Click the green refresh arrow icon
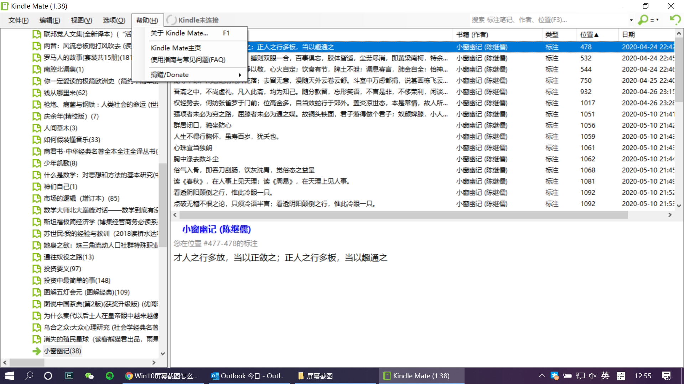This screenshot has width=684, height=384. click(x=675, y=20)
